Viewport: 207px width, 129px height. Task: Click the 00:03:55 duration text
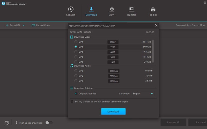150,32
